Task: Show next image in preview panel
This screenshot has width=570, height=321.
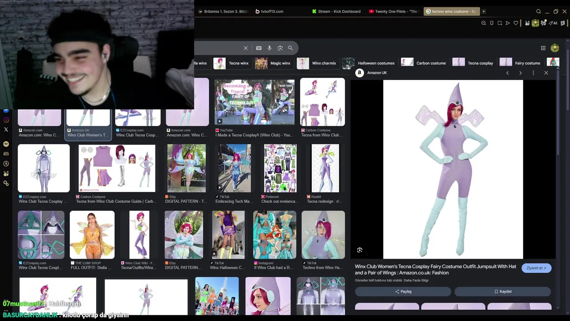Action: (520, 73)
